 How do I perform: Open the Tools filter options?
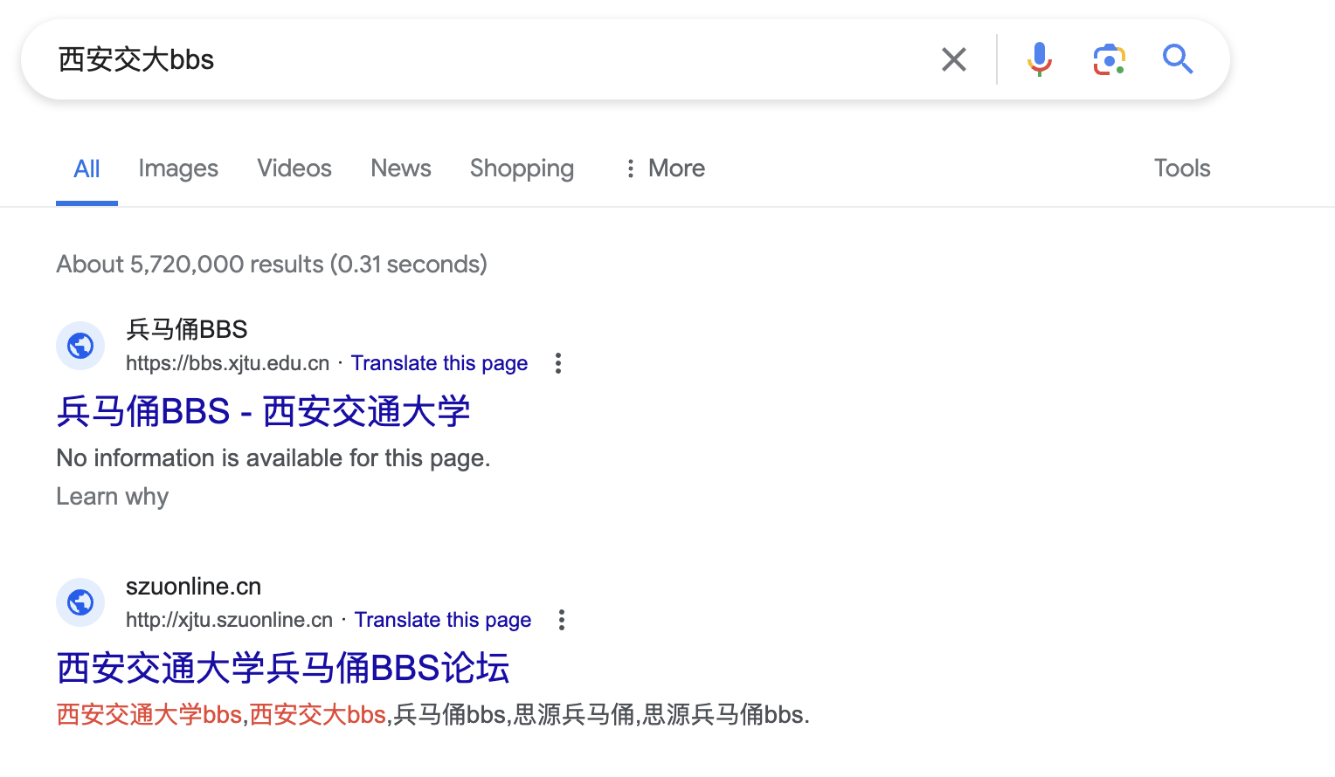[x=1181, y=168]
